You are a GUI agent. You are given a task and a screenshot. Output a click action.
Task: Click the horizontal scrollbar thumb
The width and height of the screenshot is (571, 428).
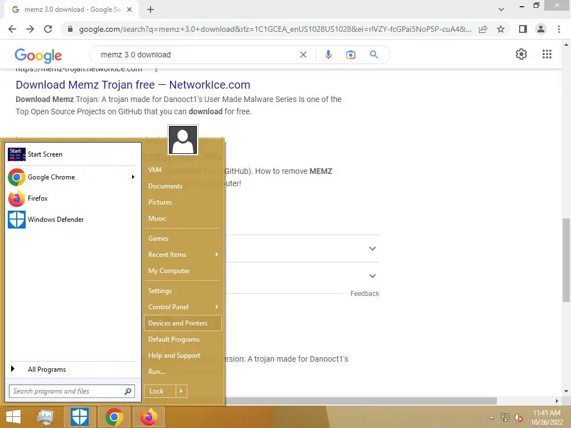(361, 401)
